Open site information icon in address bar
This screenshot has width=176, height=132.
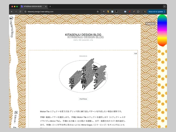(x=25, y=12)
